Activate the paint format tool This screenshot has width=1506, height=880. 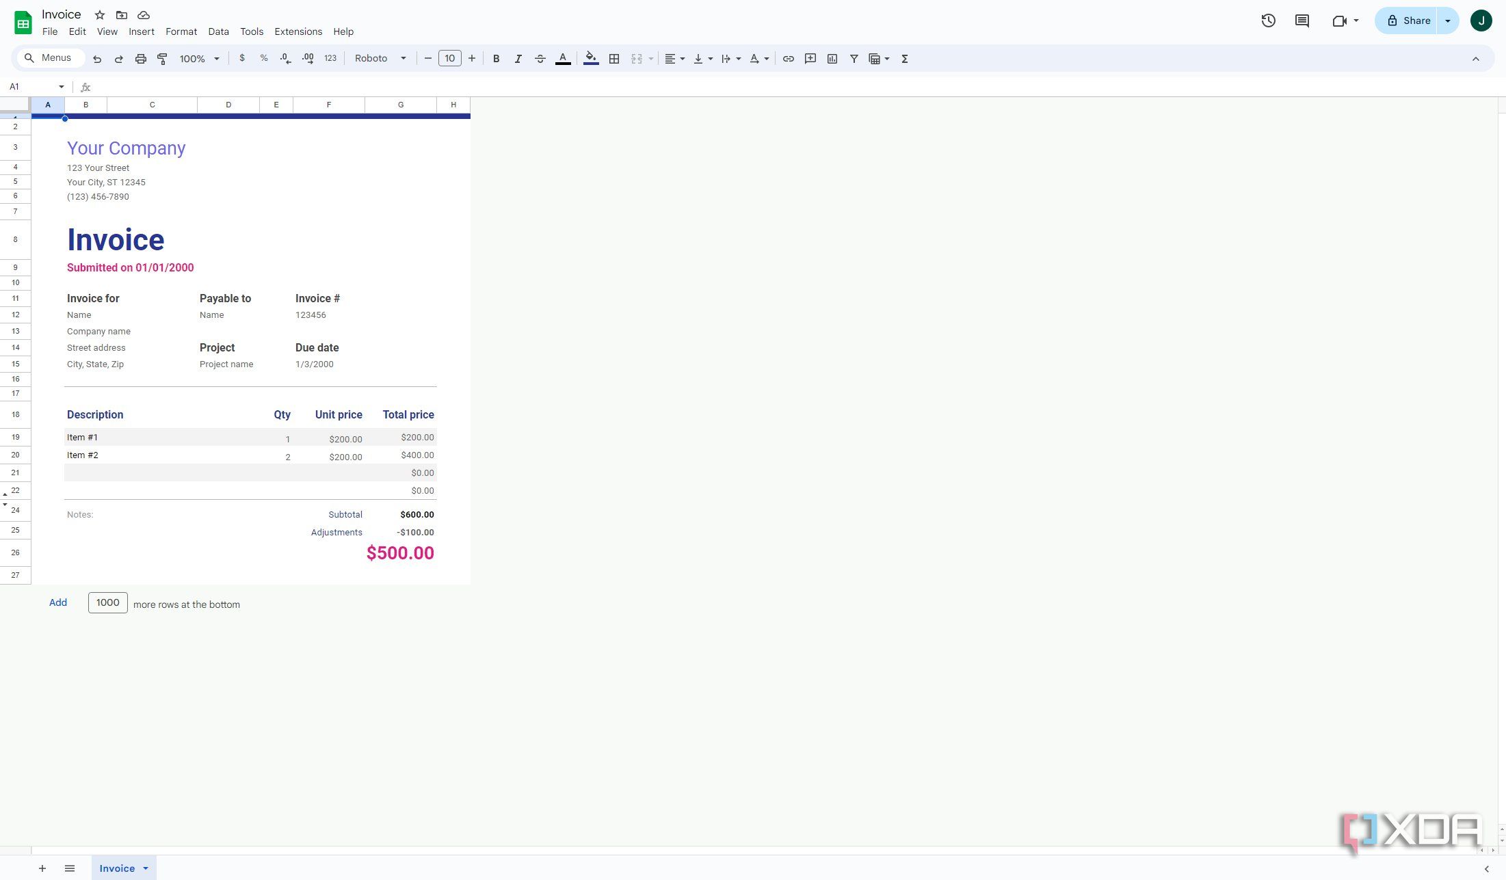[162, 59]
